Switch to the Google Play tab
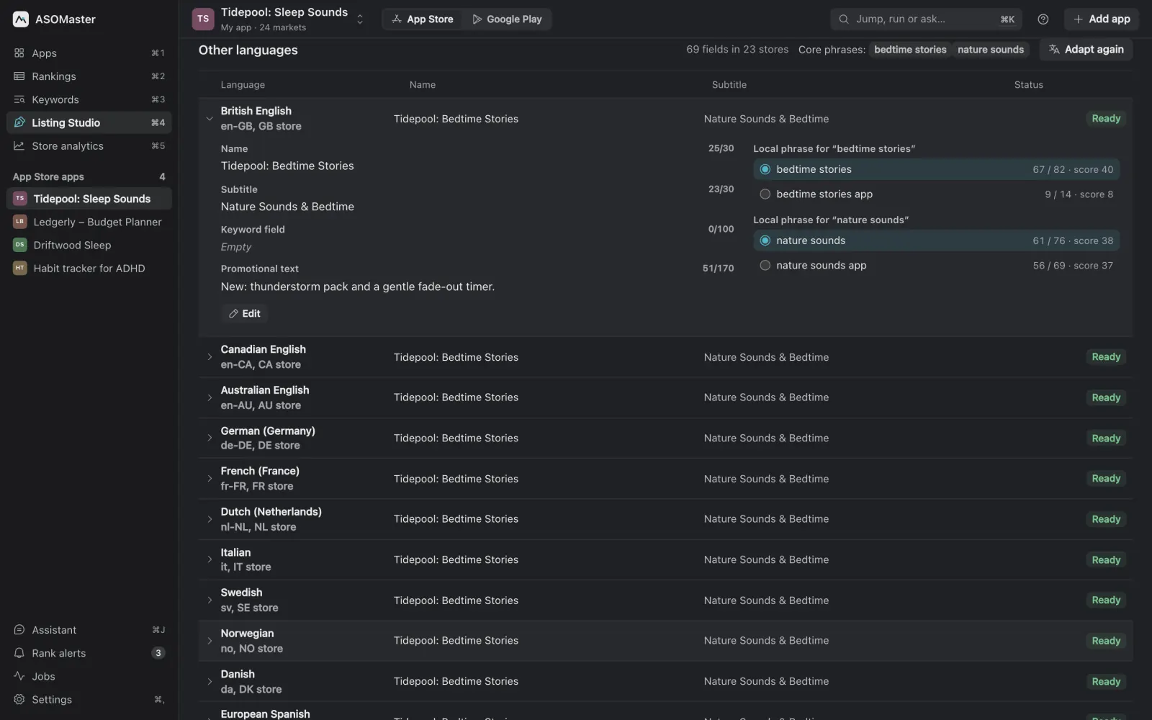 point(507,19)
